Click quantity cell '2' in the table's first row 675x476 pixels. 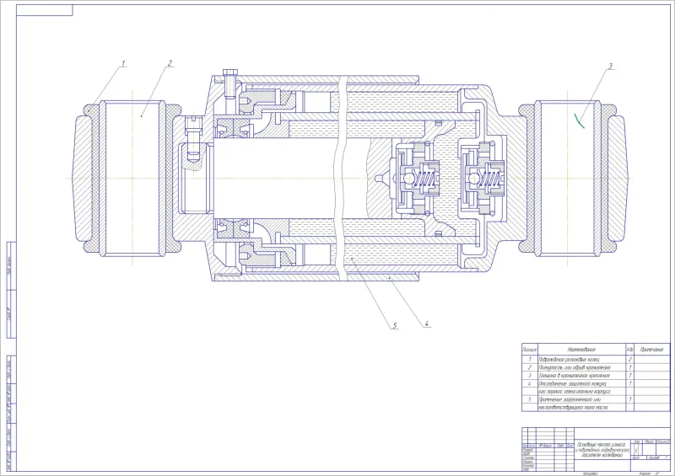tap(629, 359)
